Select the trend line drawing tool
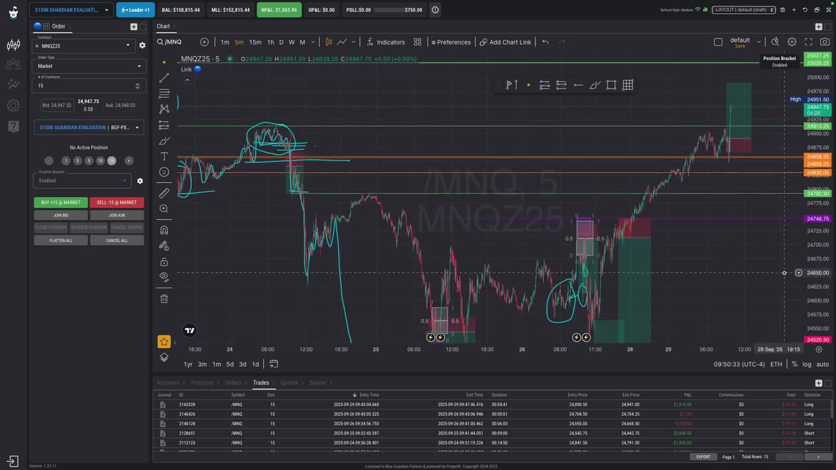This screenshot has height=470, width=836. [164, 78]
